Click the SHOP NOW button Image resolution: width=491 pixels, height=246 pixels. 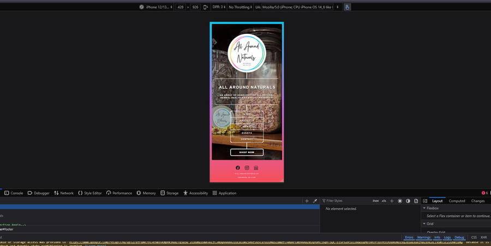(247, 152)
